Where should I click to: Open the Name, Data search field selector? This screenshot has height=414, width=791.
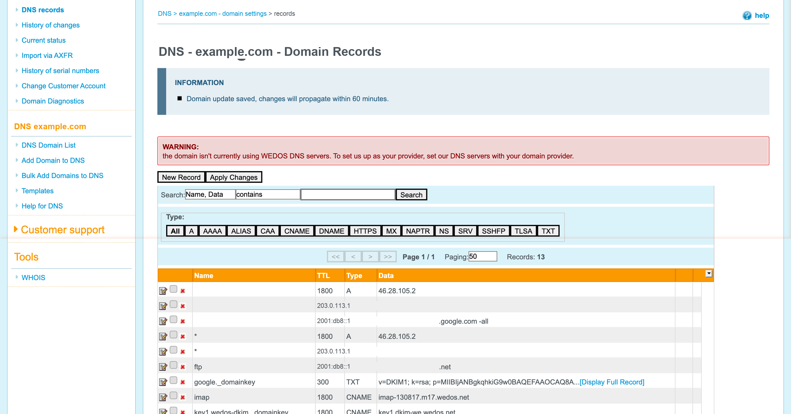point(210,194)
